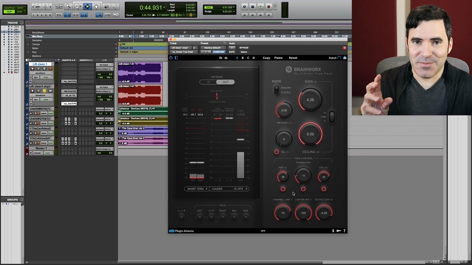
Task: Select the Zoomer tool in Pro Tools toolbar
Action: 68,7
